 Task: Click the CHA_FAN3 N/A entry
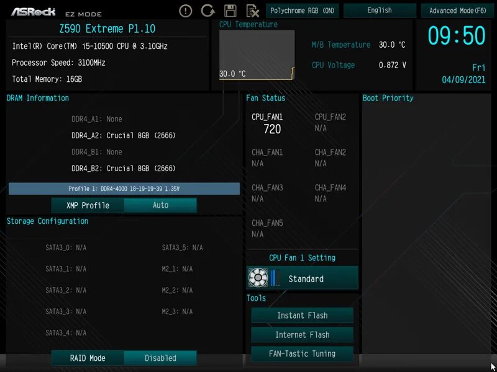pos(267,193)
